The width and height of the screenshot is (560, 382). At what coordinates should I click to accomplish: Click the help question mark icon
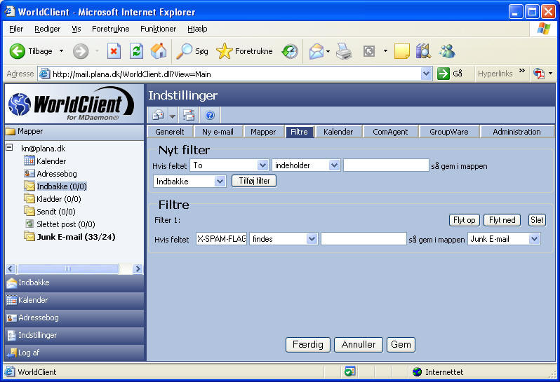click(209, 115)
